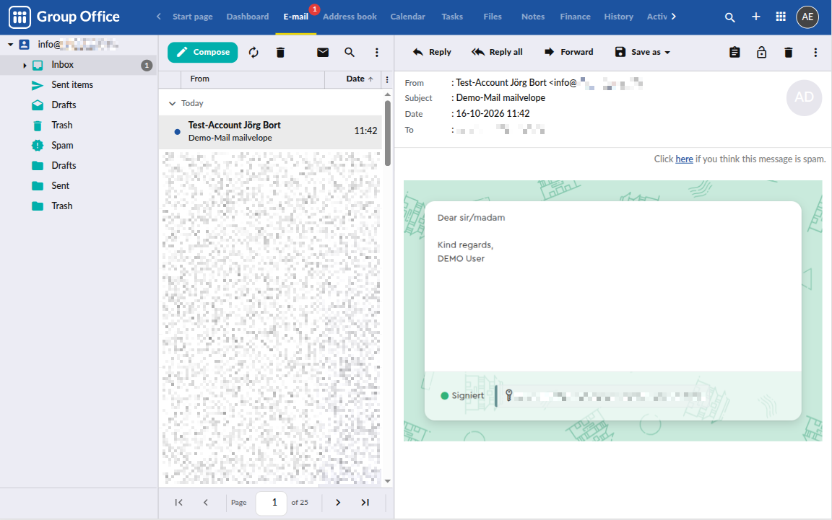Open the Drafts folder with folder icon
The image size is (832, 520).
coord(64,165)
